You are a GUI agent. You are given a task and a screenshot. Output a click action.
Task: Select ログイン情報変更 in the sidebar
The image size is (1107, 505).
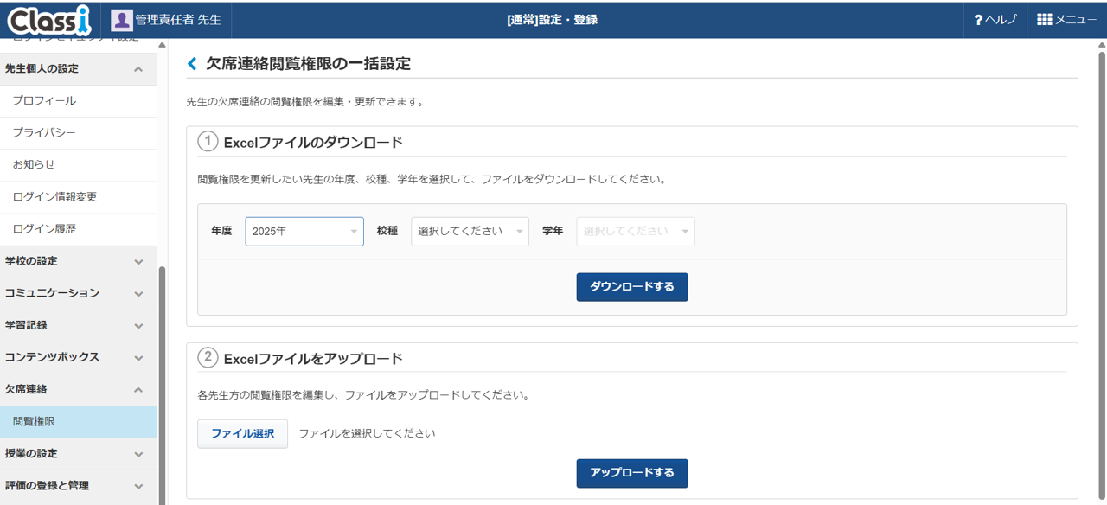click(78, 197)
